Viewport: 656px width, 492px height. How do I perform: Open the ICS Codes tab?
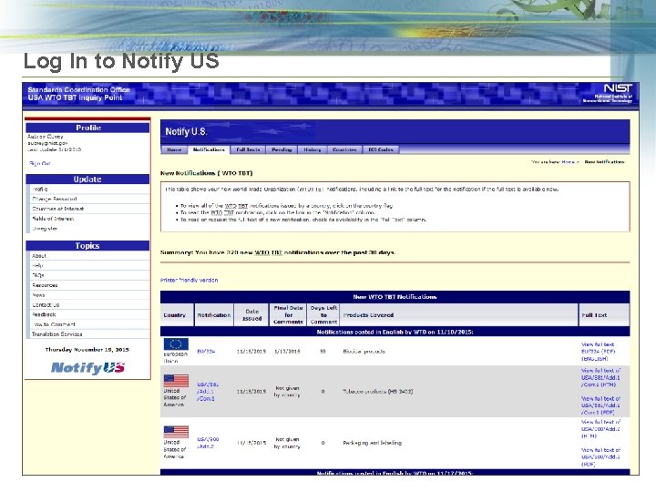tap(381, 149)
